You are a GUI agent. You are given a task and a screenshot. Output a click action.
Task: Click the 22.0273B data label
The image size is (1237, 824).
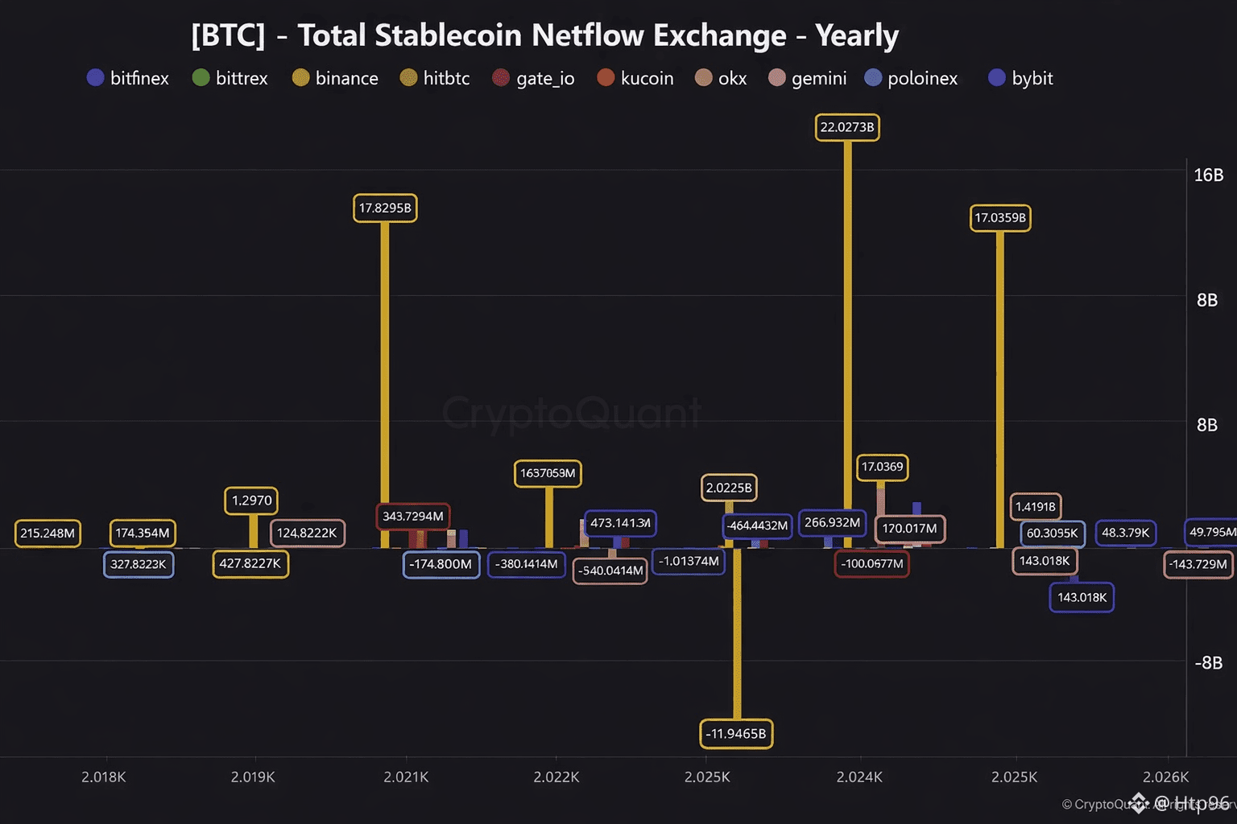pyautogui.click(x=847, y=127)
